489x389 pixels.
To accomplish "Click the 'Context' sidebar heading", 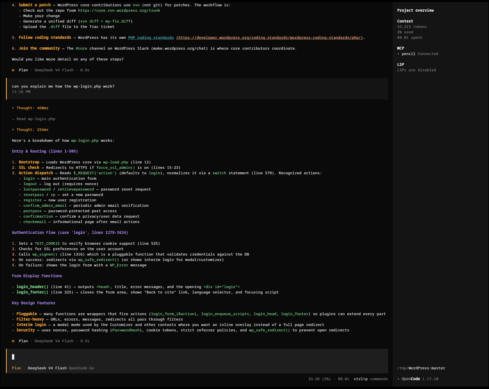I will 405,21.
